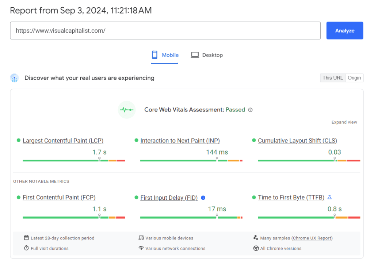Open the Core Web Vitals Assessment help icon
This screenshot has width=374, height=265.
[x=250, y=110]
